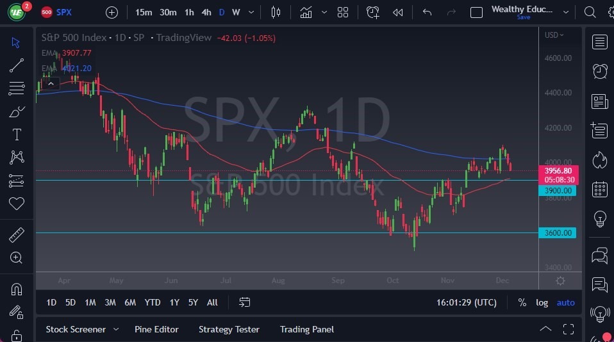Select the ruler measure tool
The width and height of the screenshot is (614, 342).
pos(17,235)
